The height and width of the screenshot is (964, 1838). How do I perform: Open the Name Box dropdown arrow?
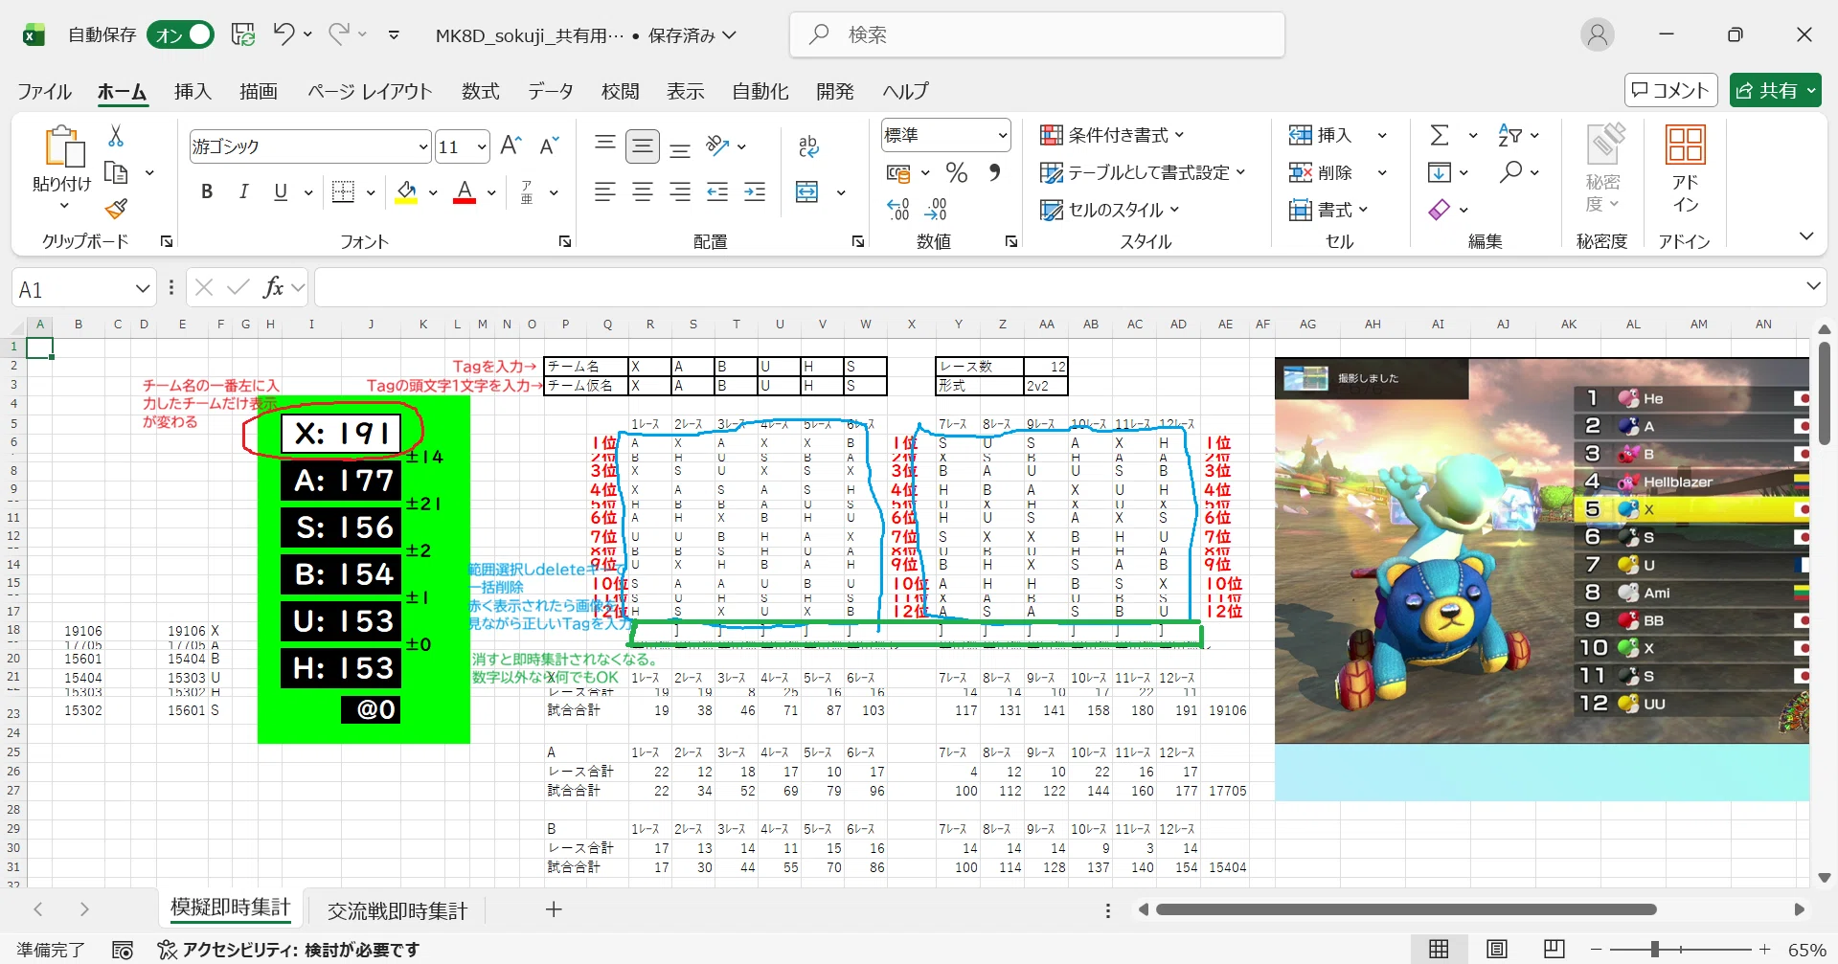coord(143,288)
